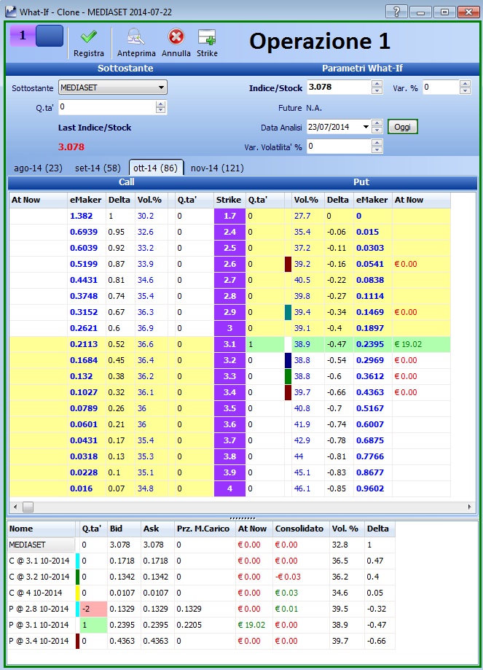Image resolution: width=483 pixels, height=670 pixels.
Task: Click the Q.ta' cell of P @ 2.8 10-2014
Action: coord(93,609)
